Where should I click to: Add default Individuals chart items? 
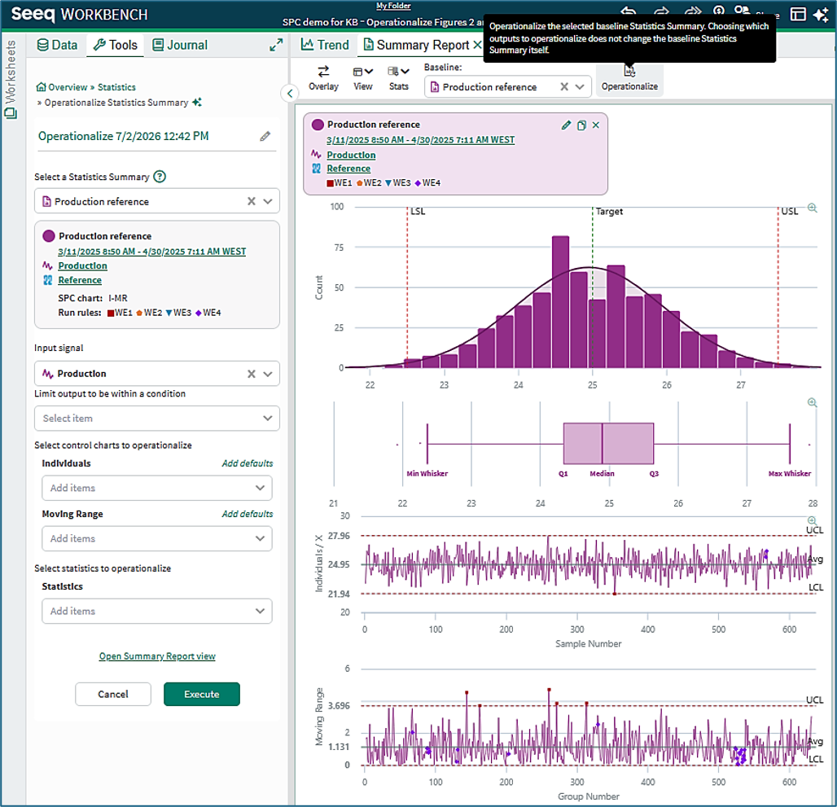(248, 463)
